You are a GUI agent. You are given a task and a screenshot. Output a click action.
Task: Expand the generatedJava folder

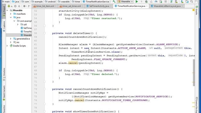[11, 39]
